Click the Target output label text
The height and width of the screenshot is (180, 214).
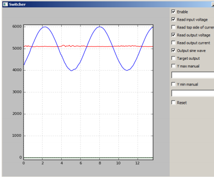pos(188,58)
